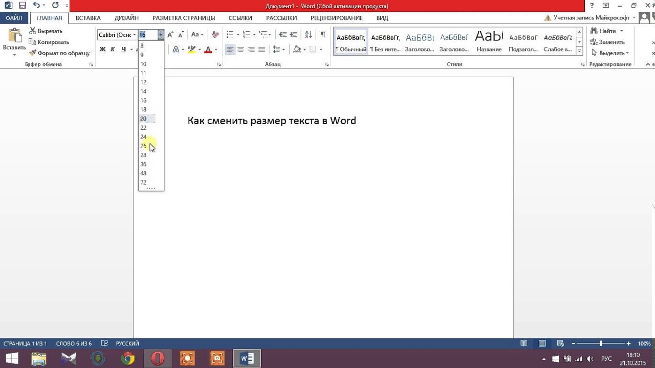Redo the last action
This screenshot has width=655, height=368.
[x=55, y=6]
